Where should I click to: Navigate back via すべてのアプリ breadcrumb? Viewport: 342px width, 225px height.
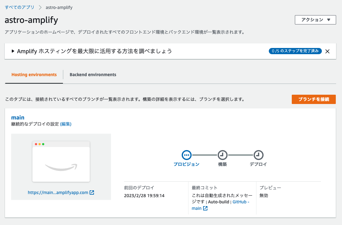(19, 7)
